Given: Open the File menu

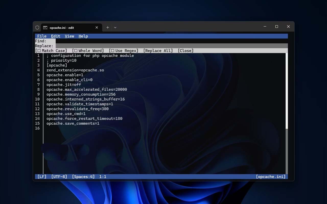Looking at the screenshot, I should coord(42,36).
